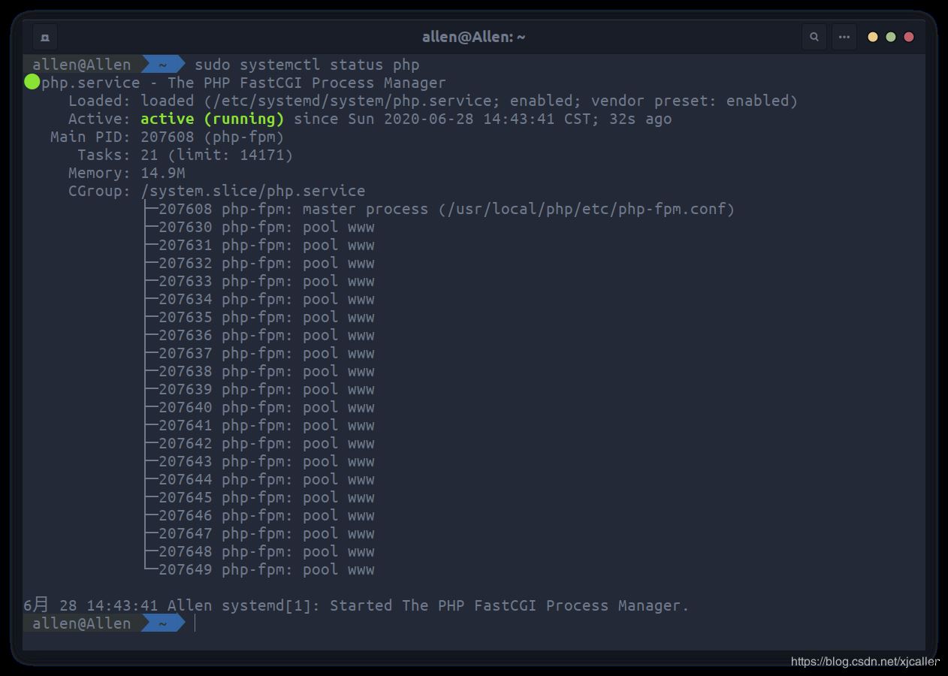Screen dimensions: 948x676
Task: Click the blue tilde segment in first prompt
Action: pyautogui.click(x=162, y=65)
